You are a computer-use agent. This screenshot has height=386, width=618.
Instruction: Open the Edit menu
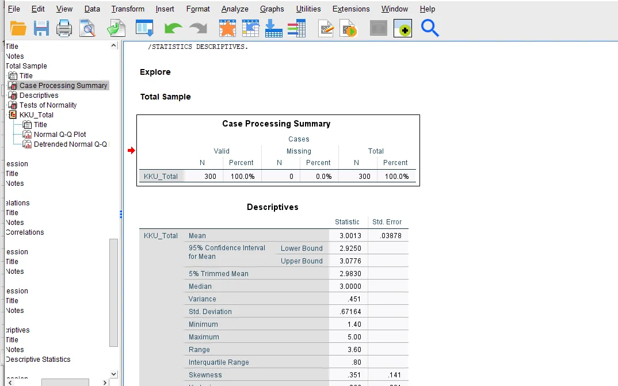[38, 9]
